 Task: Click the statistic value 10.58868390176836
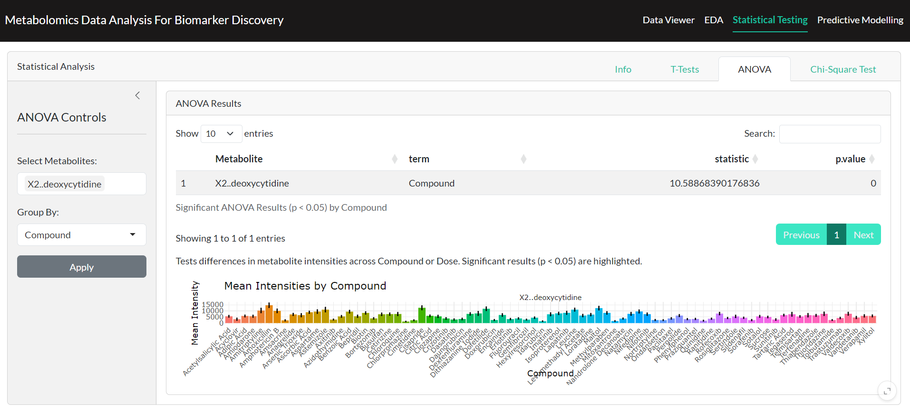tap(714, 183)
